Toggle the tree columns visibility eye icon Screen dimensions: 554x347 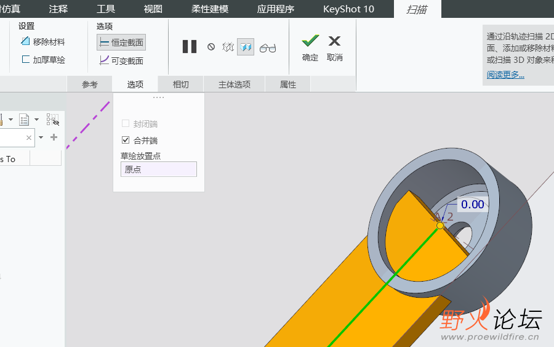[x=52, y=120]
